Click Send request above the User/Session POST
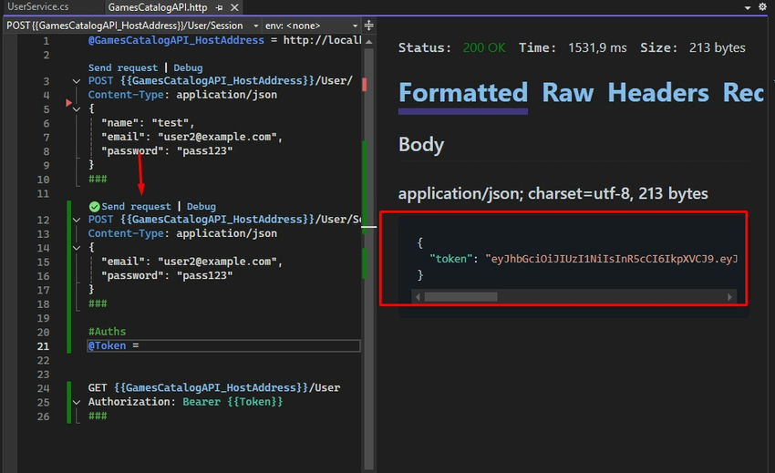The image size is (775, 473). click(136, 207)
